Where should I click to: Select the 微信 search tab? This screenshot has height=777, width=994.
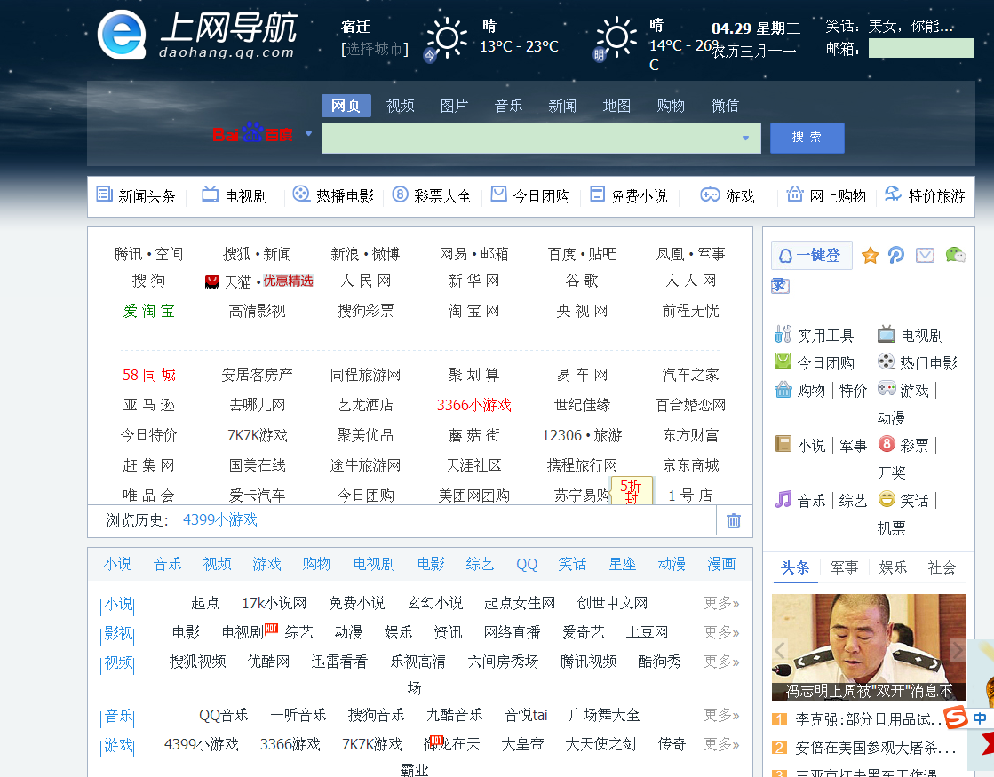click(x=725, y=105)
